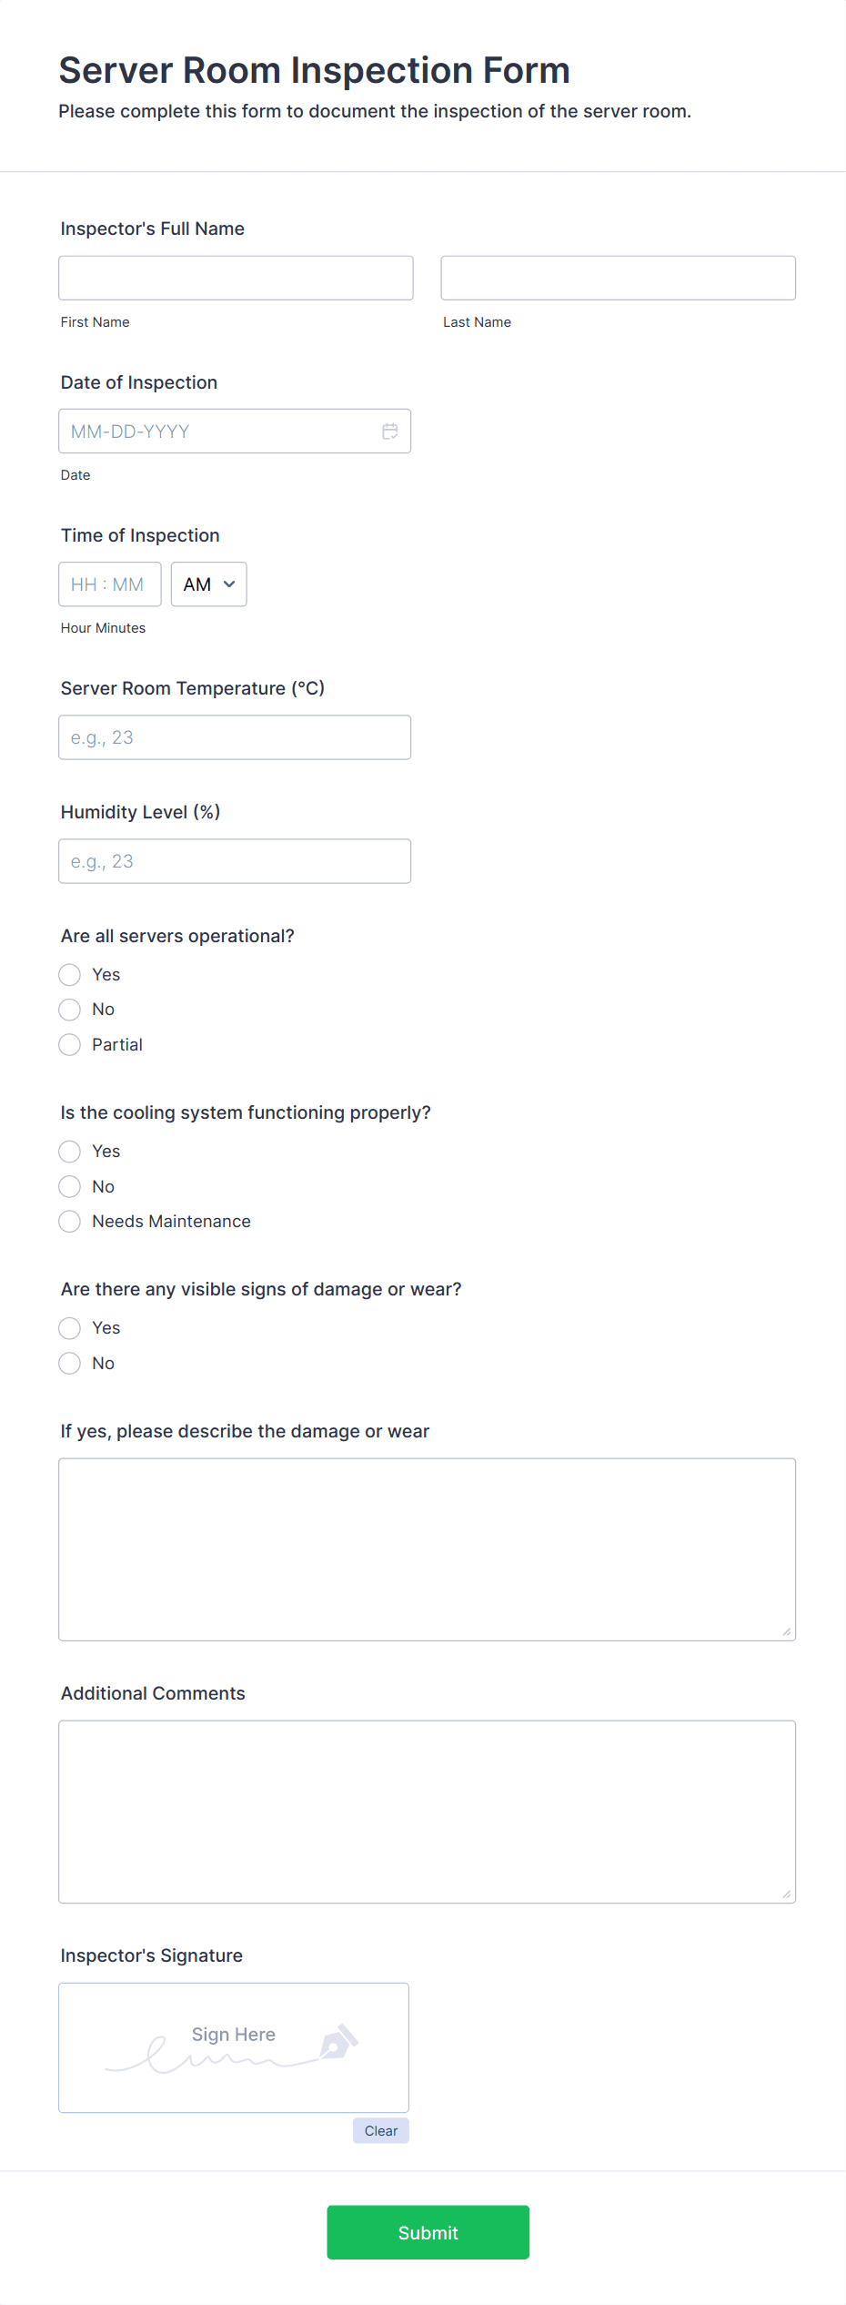Clear the inspector's signature
The height and width of the screenshot is (2305, 846).
coord(381,2130)
